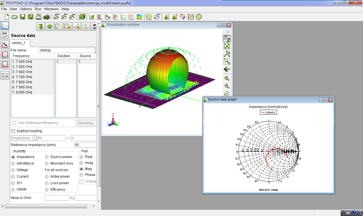The image size is (363, 216).
Task: Select frequency 1: 7.400 GHz
Action: (33, 62)
